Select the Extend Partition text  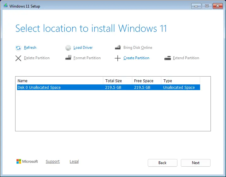(186, 58)
